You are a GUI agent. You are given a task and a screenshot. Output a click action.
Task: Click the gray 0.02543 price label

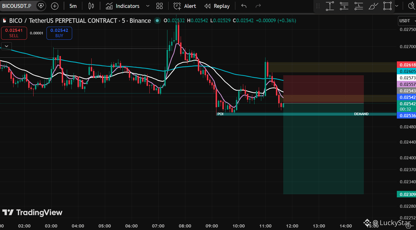tap(406, 91)
